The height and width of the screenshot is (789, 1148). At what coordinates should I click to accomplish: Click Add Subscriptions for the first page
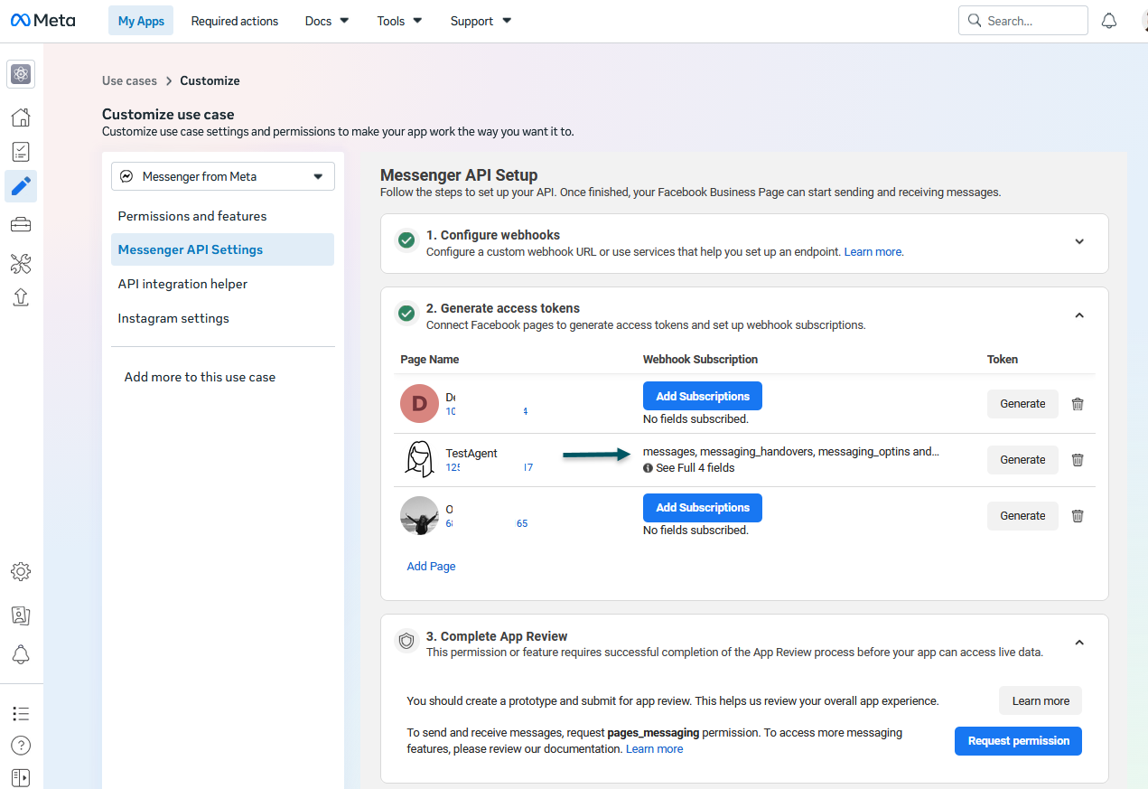coord(703,396)
